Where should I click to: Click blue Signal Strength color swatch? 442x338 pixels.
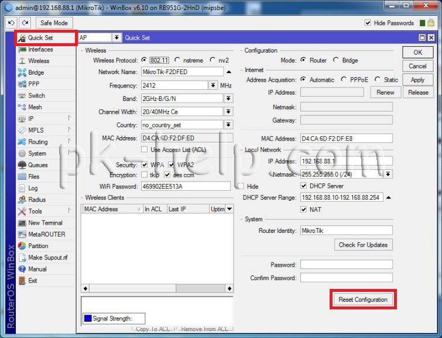pos(88,318)
